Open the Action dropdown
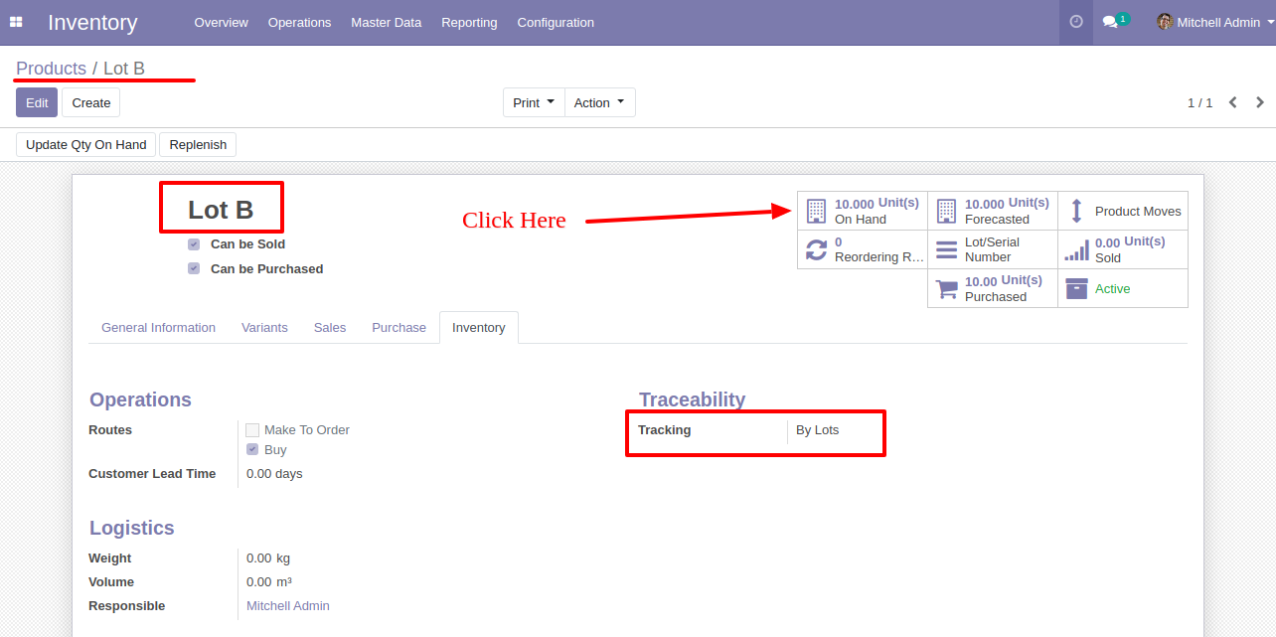This screenshot has height=637, width=1276. click(x=599, y=102)
